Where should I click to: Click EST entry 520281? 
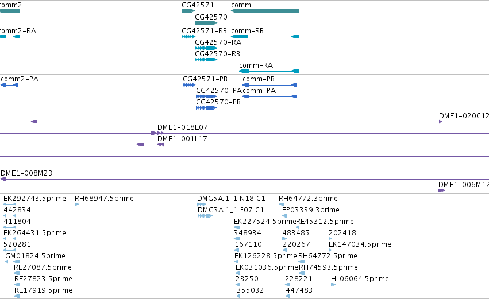pos(17,244)
